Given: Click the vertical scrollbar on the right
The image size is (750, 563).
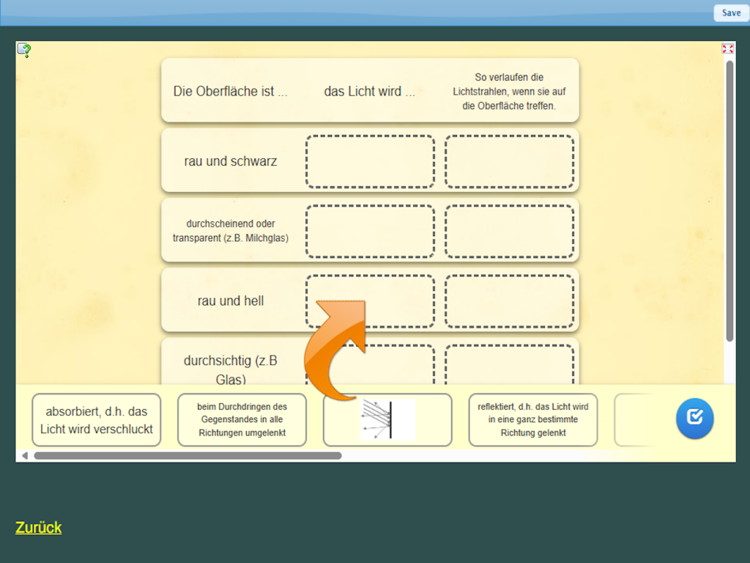Looking at the screenshot, I should tap(729, 198).
